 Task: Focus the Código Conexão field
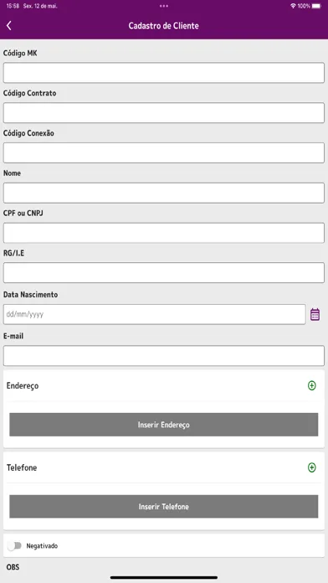click(x=164, y=152)
